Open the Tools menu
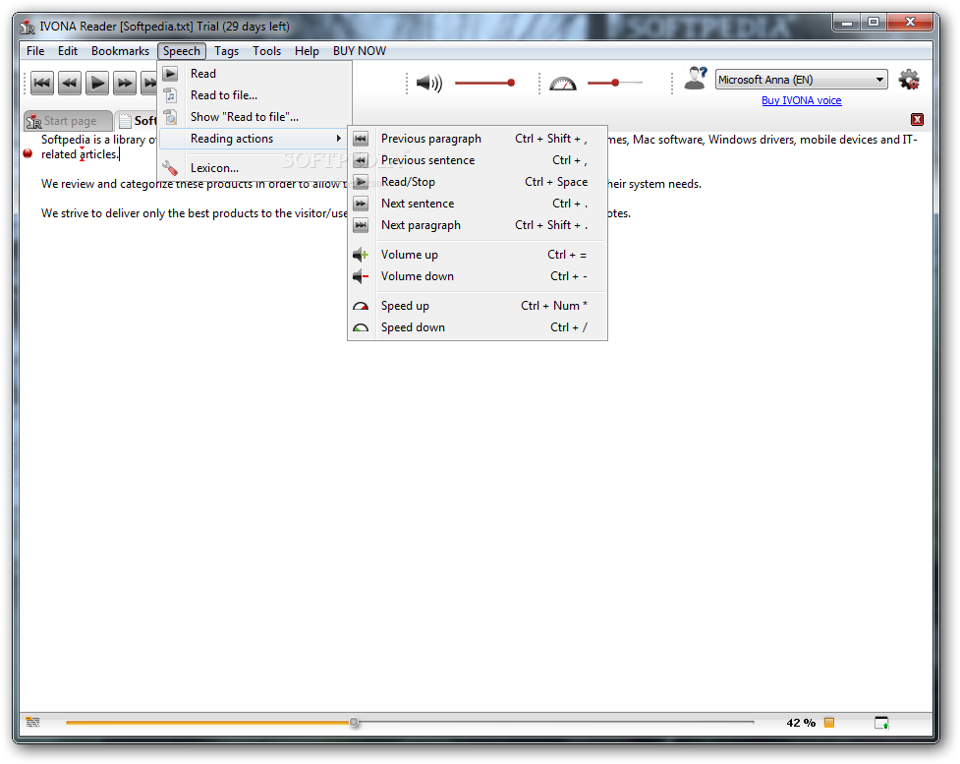The height and width of the screenshot is (764, 960). point(267,51)
